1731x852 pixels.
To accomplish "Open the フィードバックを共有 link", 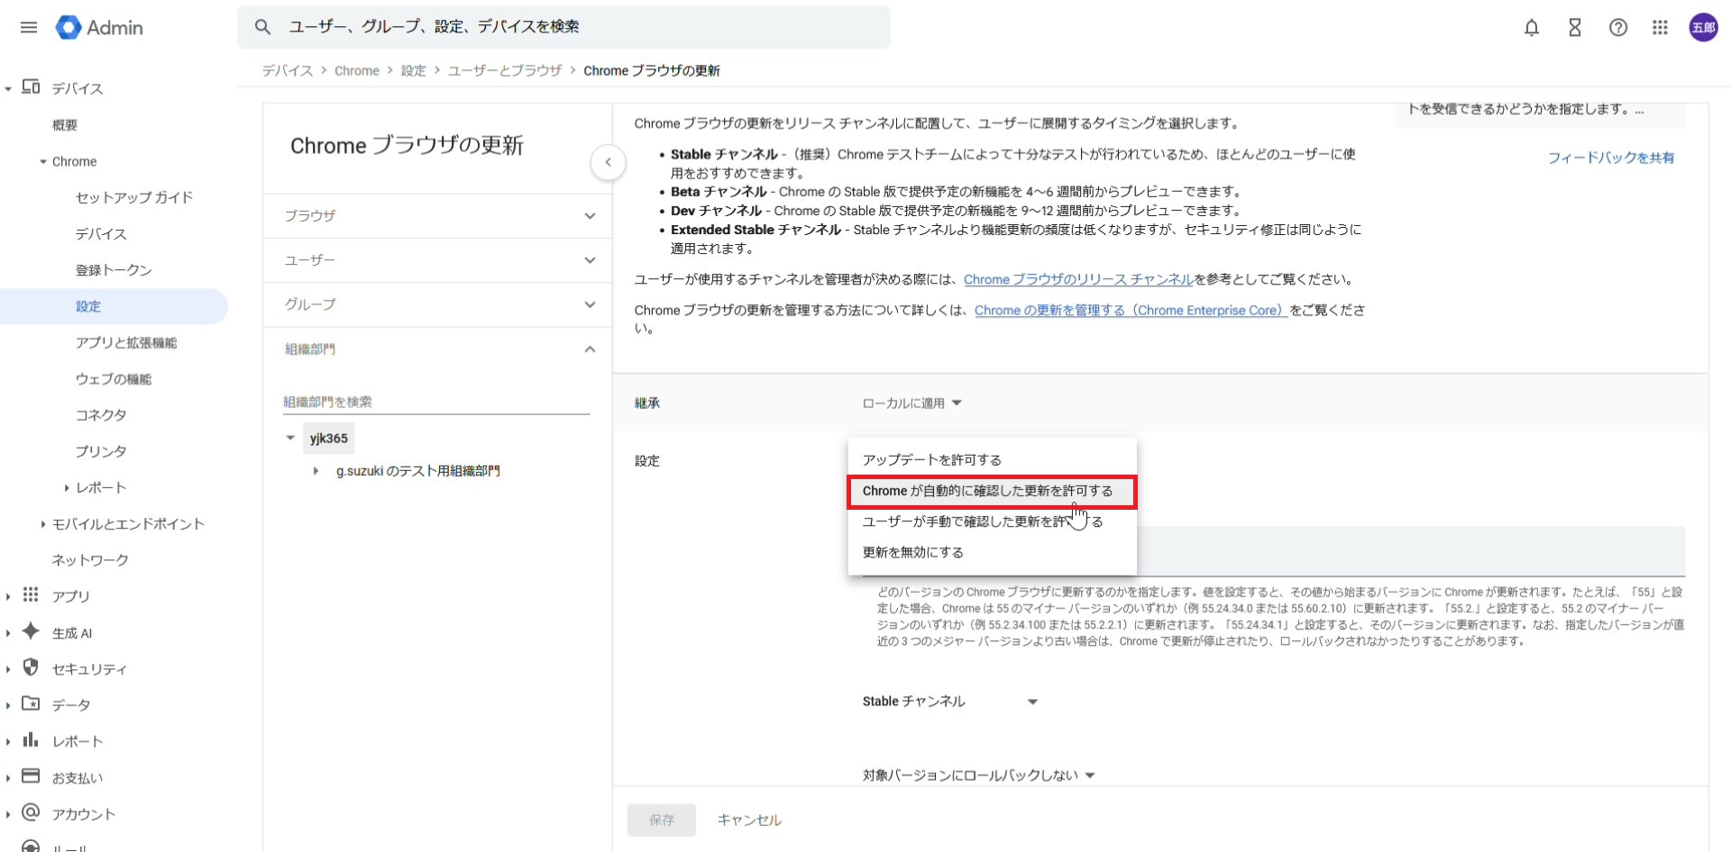I will [1610, 158].
